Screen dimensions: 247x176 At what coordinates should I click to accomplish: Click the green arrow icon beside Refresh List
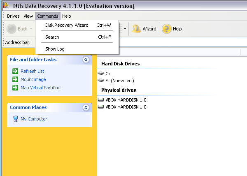point(15,71)
